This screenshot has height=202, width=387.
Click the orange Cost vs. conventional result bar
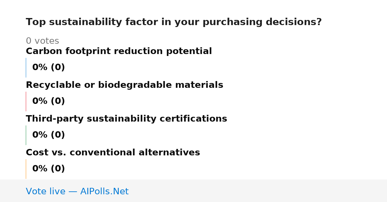click(26, 169)
